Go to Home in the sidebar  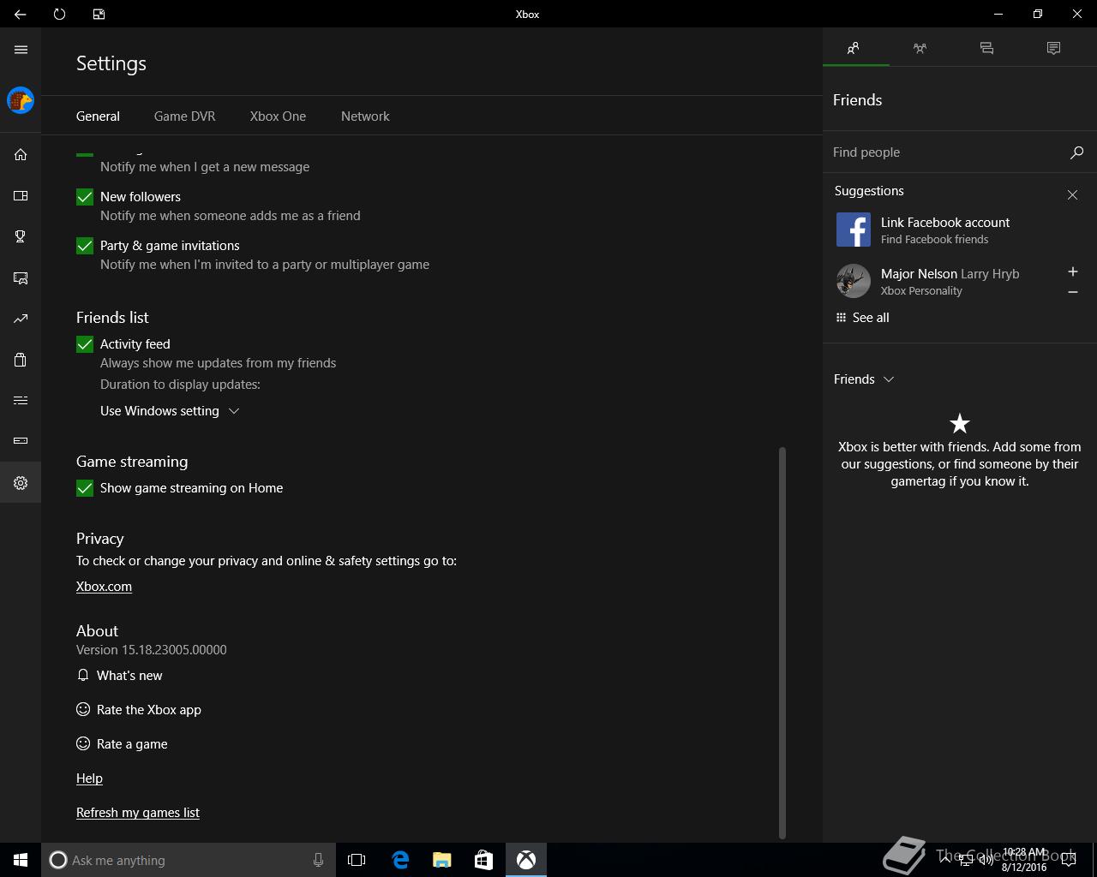[x=21, y=155]
